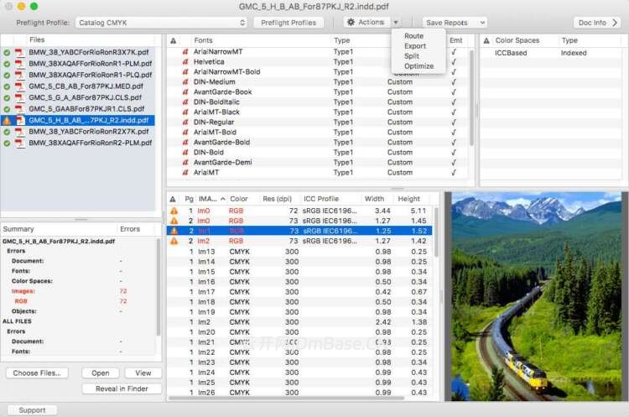This screenshot has height=417, width=629.
Task: Click font icon beside AvantGarde-Demi
Action: coord(185,163)
